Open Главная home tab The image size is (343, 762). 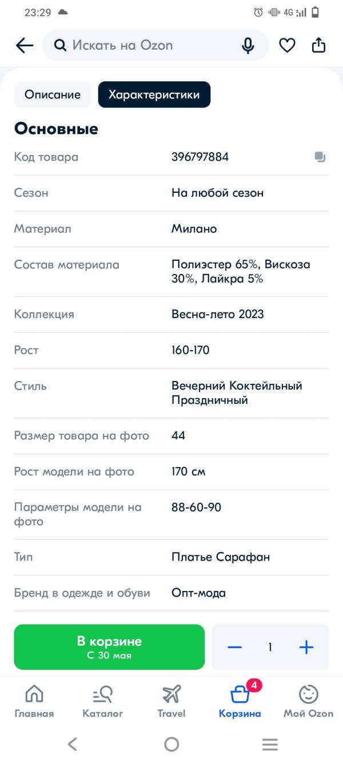pyautogui.click(x=34, y=701)
